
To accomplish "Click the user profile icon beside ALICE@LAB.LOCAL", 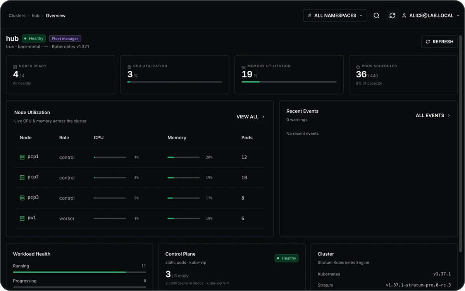I will click(404, 16).
